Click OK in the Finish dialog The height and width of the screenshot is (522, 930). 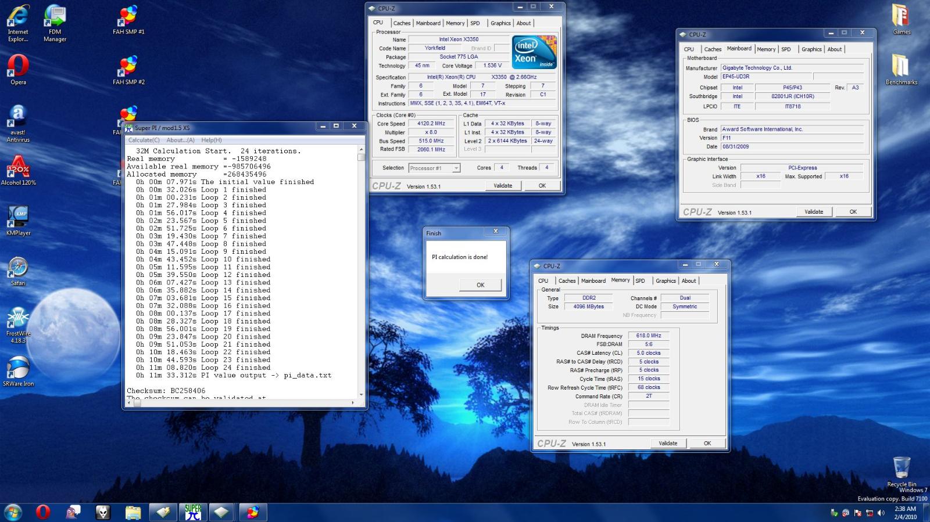point(480,285)
